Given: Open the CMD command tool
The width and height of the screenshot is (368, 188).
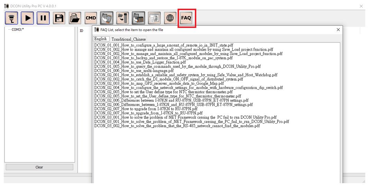Looking at the screenshot, I should (91, 18).
